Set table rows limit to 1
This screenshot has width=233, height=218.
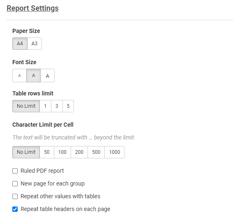click(45, 106)
